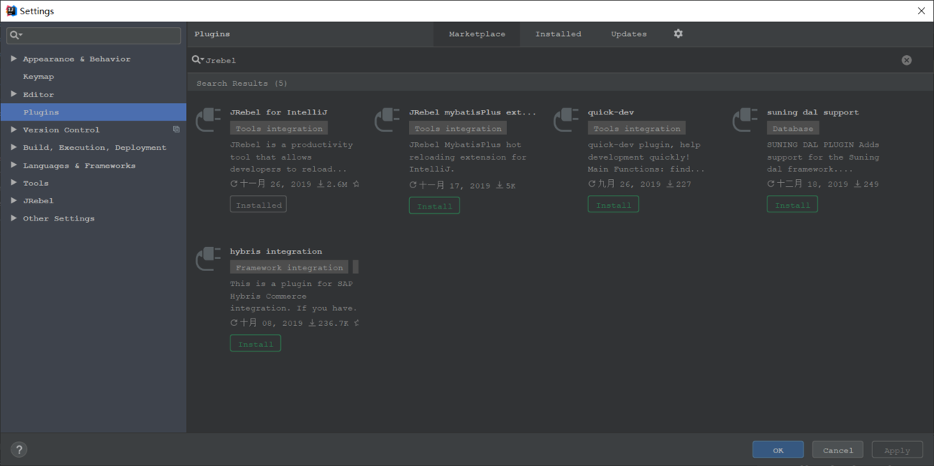
Task: Open the JRebel for IntelliJ plugin title
Action: [279, 112]
